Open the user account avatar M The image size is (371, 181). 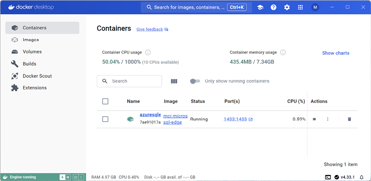coord(315,7)
